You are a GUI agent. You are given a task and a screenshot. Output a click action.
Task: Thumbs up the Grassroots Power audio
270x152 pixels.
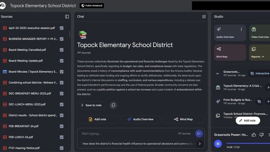click(x=254, y=135)
